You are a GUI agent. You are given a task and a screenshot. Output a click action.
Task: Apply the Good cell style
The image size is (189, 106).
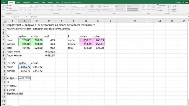(x=132, y=6)
